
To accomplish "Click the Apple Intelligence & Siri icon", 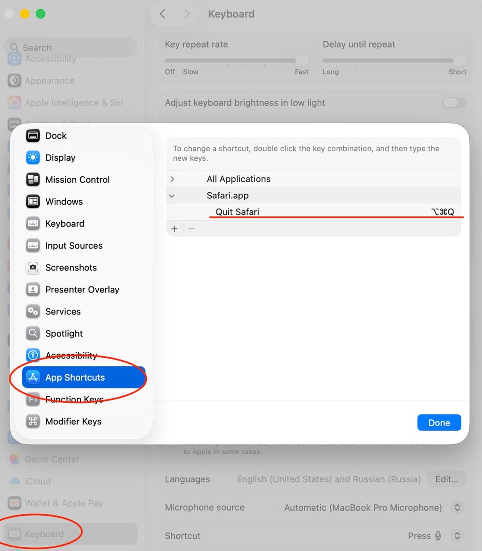I will (15, 103).
